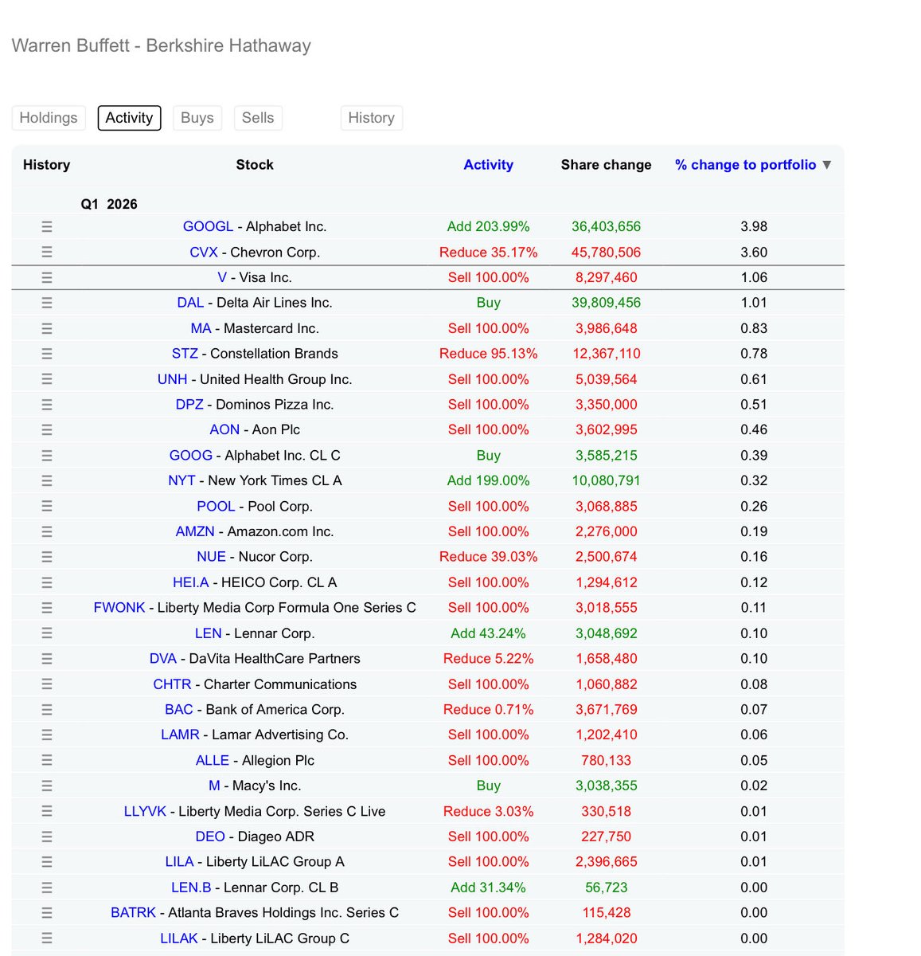Open history icon for Diageo ADR row
This screenshot has height=956, width=921.
(47, 836)
